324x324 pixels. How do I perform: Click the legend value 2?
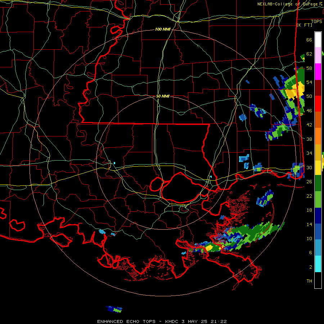[310, 267]
